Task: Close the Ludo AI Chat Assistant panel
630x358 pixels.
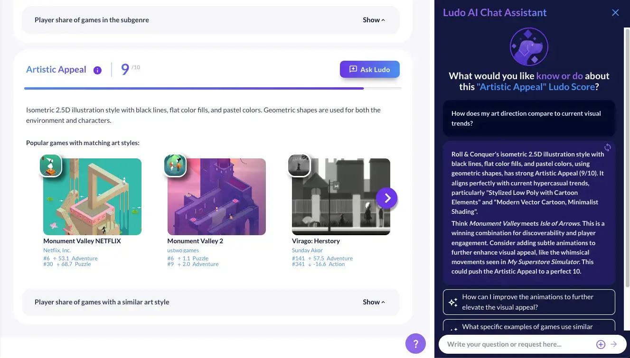Action: (x=615, y=13)
